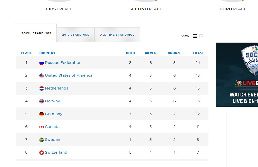Image resolution: width=258 pixels, height=167 pixels.
Task: Click the United States flag icon
Action: (x=42, y=76)
